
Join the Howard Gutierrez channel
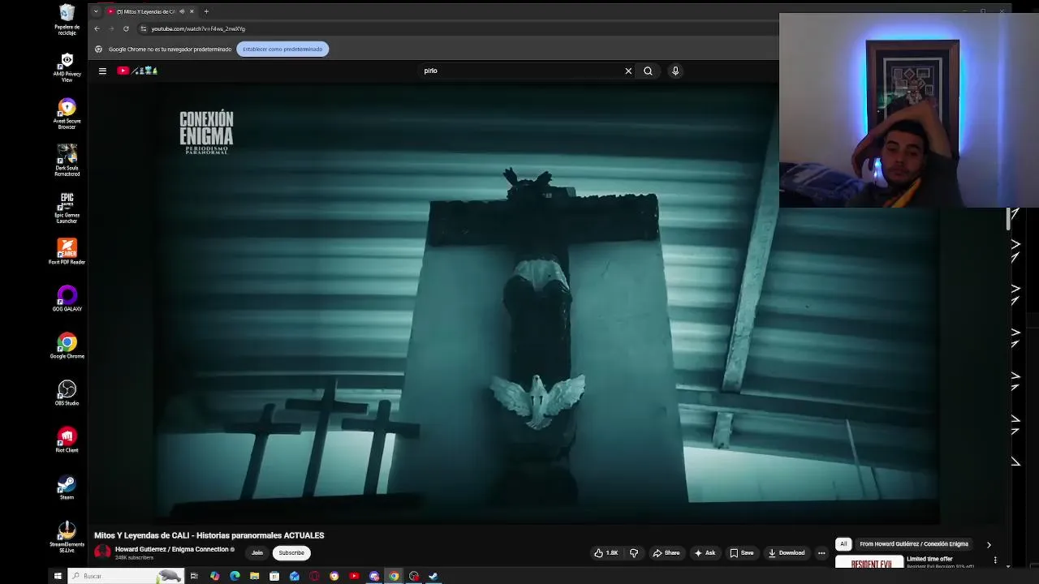(x=257, y=553)
